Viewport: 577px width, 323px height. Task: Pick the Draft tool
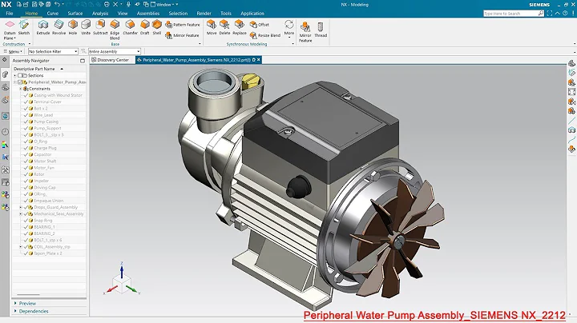pos(145,27)
